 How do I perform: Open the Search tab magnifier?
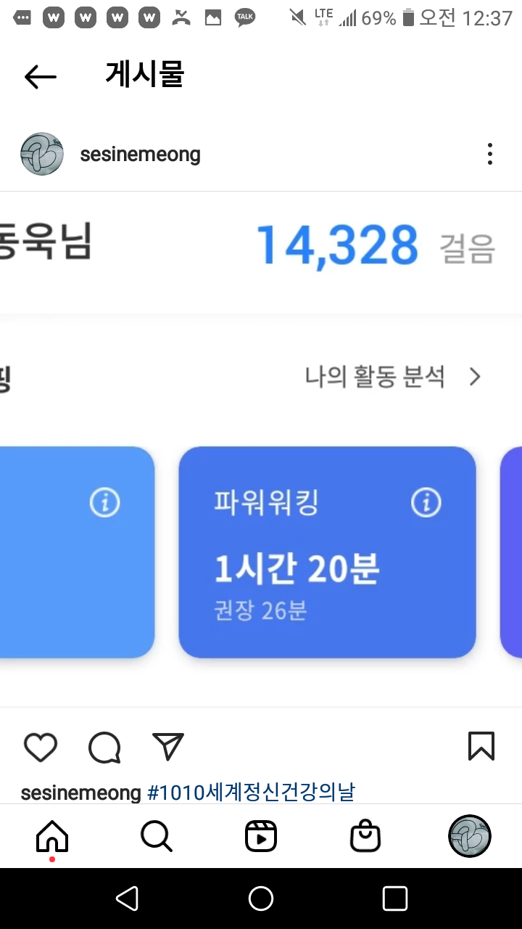(x=157, y=837)
